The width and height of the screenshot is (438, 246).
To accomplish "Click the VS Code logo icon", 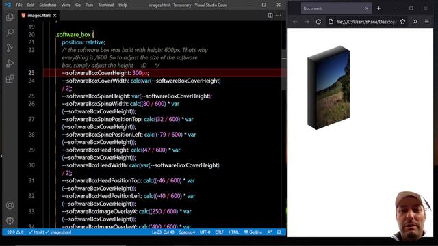I will tap(8, 5).
